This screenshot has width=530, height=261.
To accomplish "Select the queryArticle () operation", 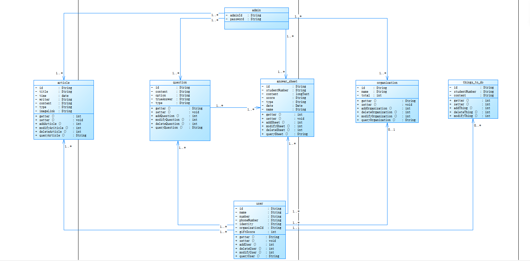I will 61,135.
